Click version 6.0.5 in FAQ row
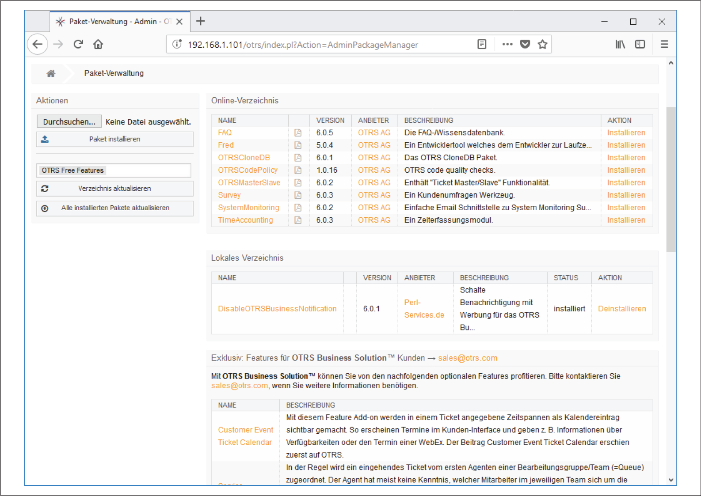This screenshot has width=701, height=496. click(324, 133)
